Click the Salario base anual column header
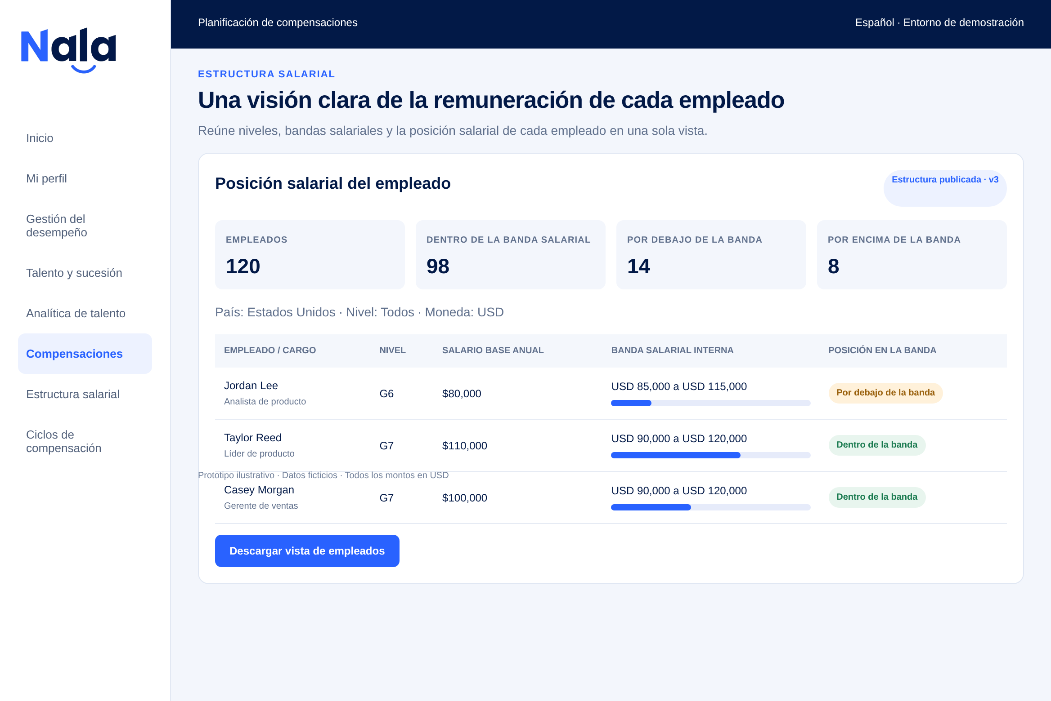Image resolution: width=1051 pixels, height=701 pixels. click(x=493, y=350)
